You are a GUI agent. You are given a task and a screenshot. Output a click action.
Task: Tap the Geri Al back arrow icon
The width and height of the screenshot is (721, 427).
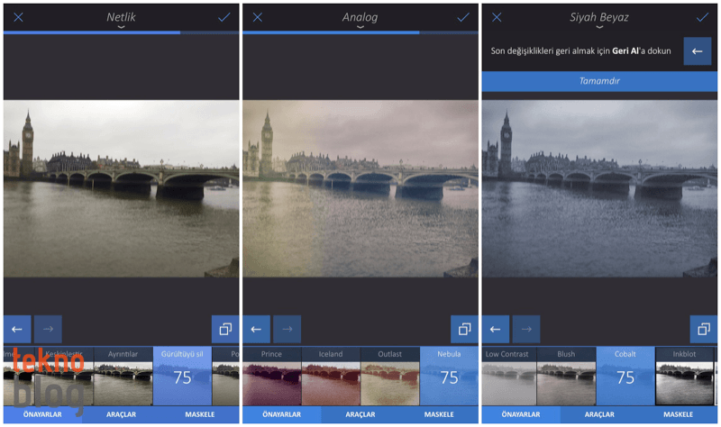pos(697,51)
